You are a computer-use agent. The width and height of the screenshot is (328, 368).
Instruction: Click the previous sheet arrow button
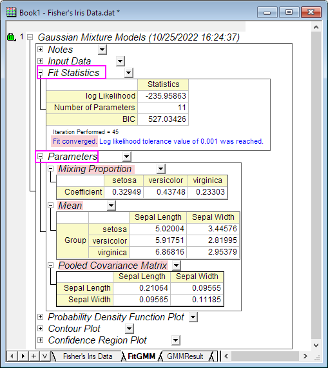point(12,356)
